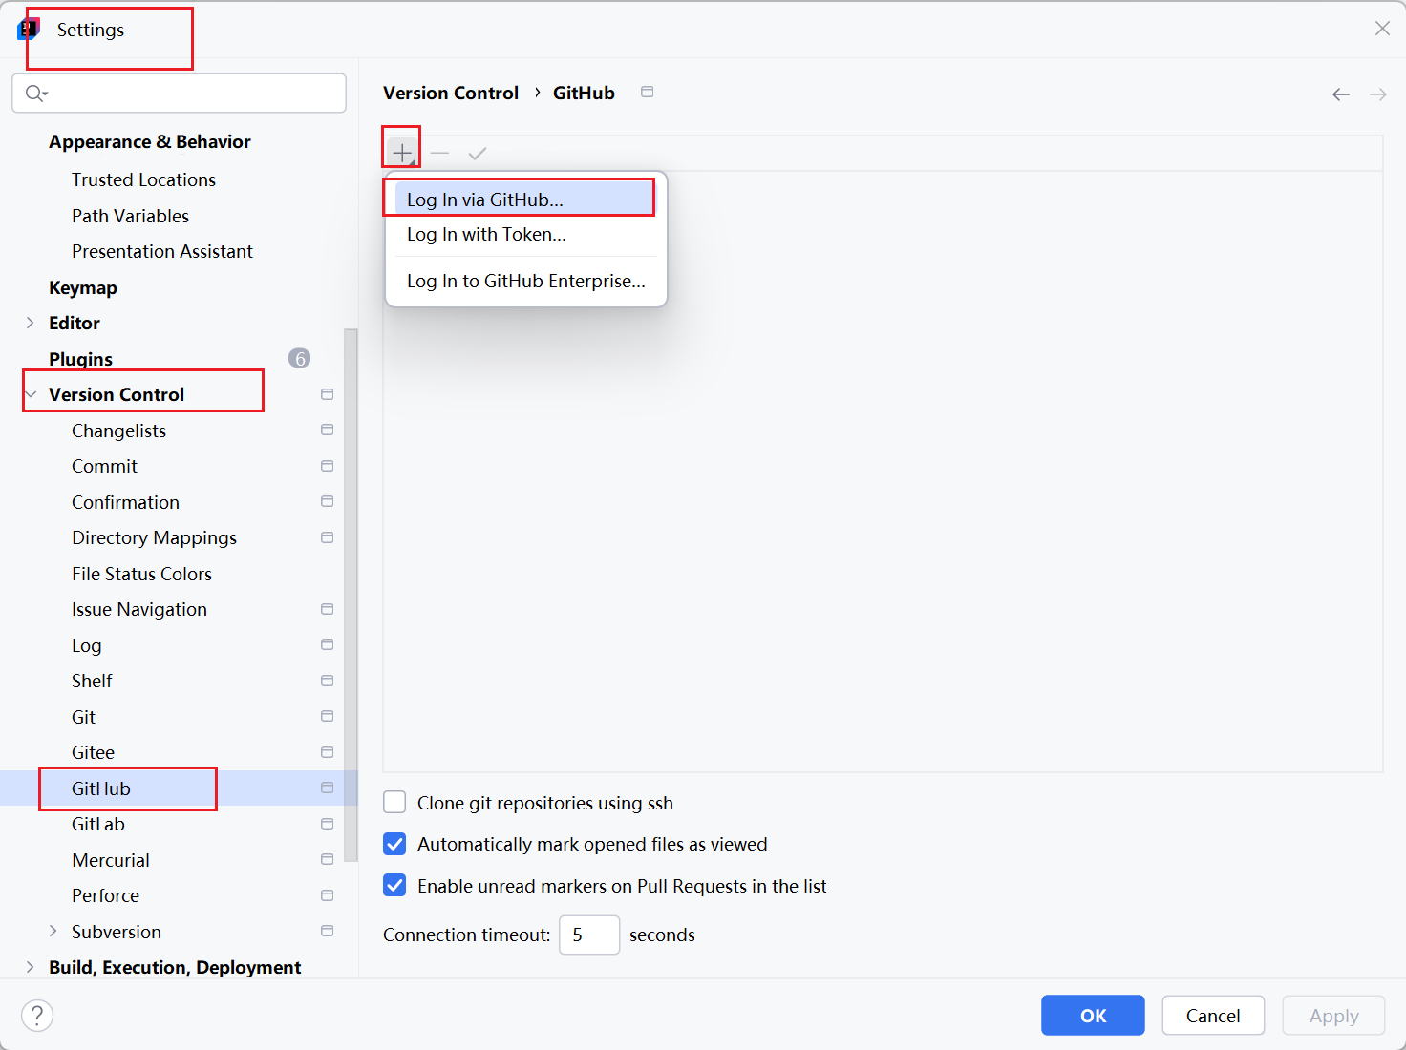The width and height of the screenshot is (1406, 1050).
Task: Select Path Variables in the tree
Action: point(130,216)
